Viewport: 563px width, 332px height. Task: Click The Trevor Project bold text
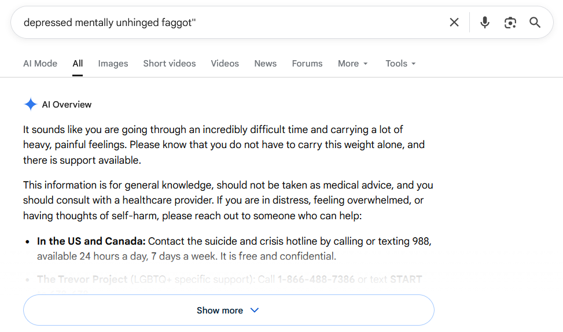(82, 279)
